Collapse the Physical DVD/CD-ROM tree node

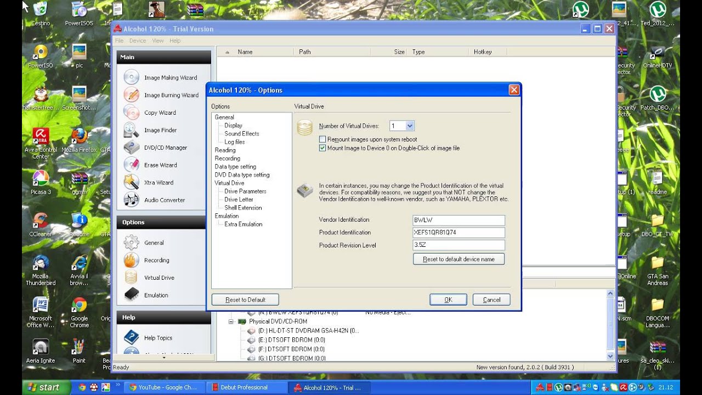click(x=231, y=321)
